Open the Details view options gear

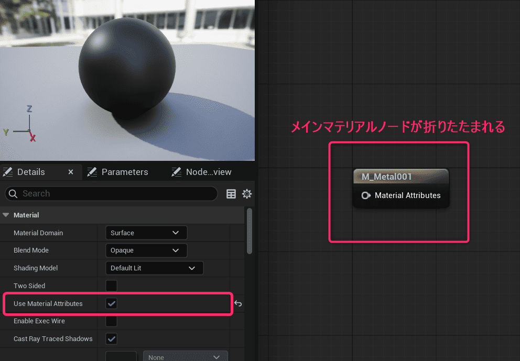(x=247, y=194)
